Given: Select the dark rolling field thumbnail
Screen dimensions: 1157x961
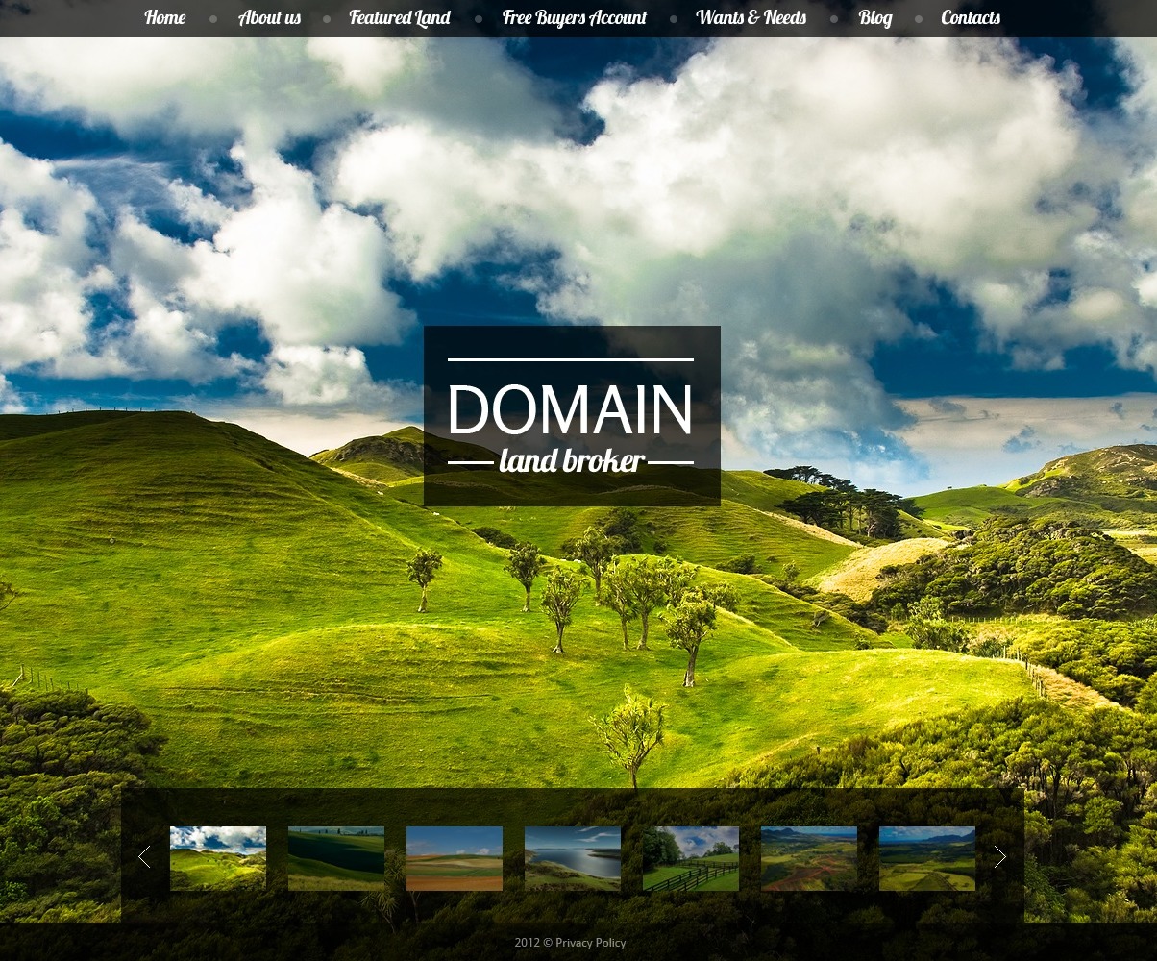Looking at the screenshot, I should [335, 856].
